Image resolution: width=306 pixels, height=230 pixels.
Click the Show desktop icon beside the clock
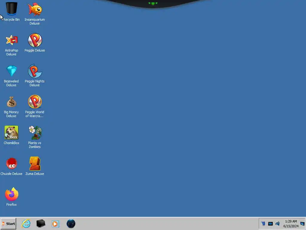click(302, 223)
